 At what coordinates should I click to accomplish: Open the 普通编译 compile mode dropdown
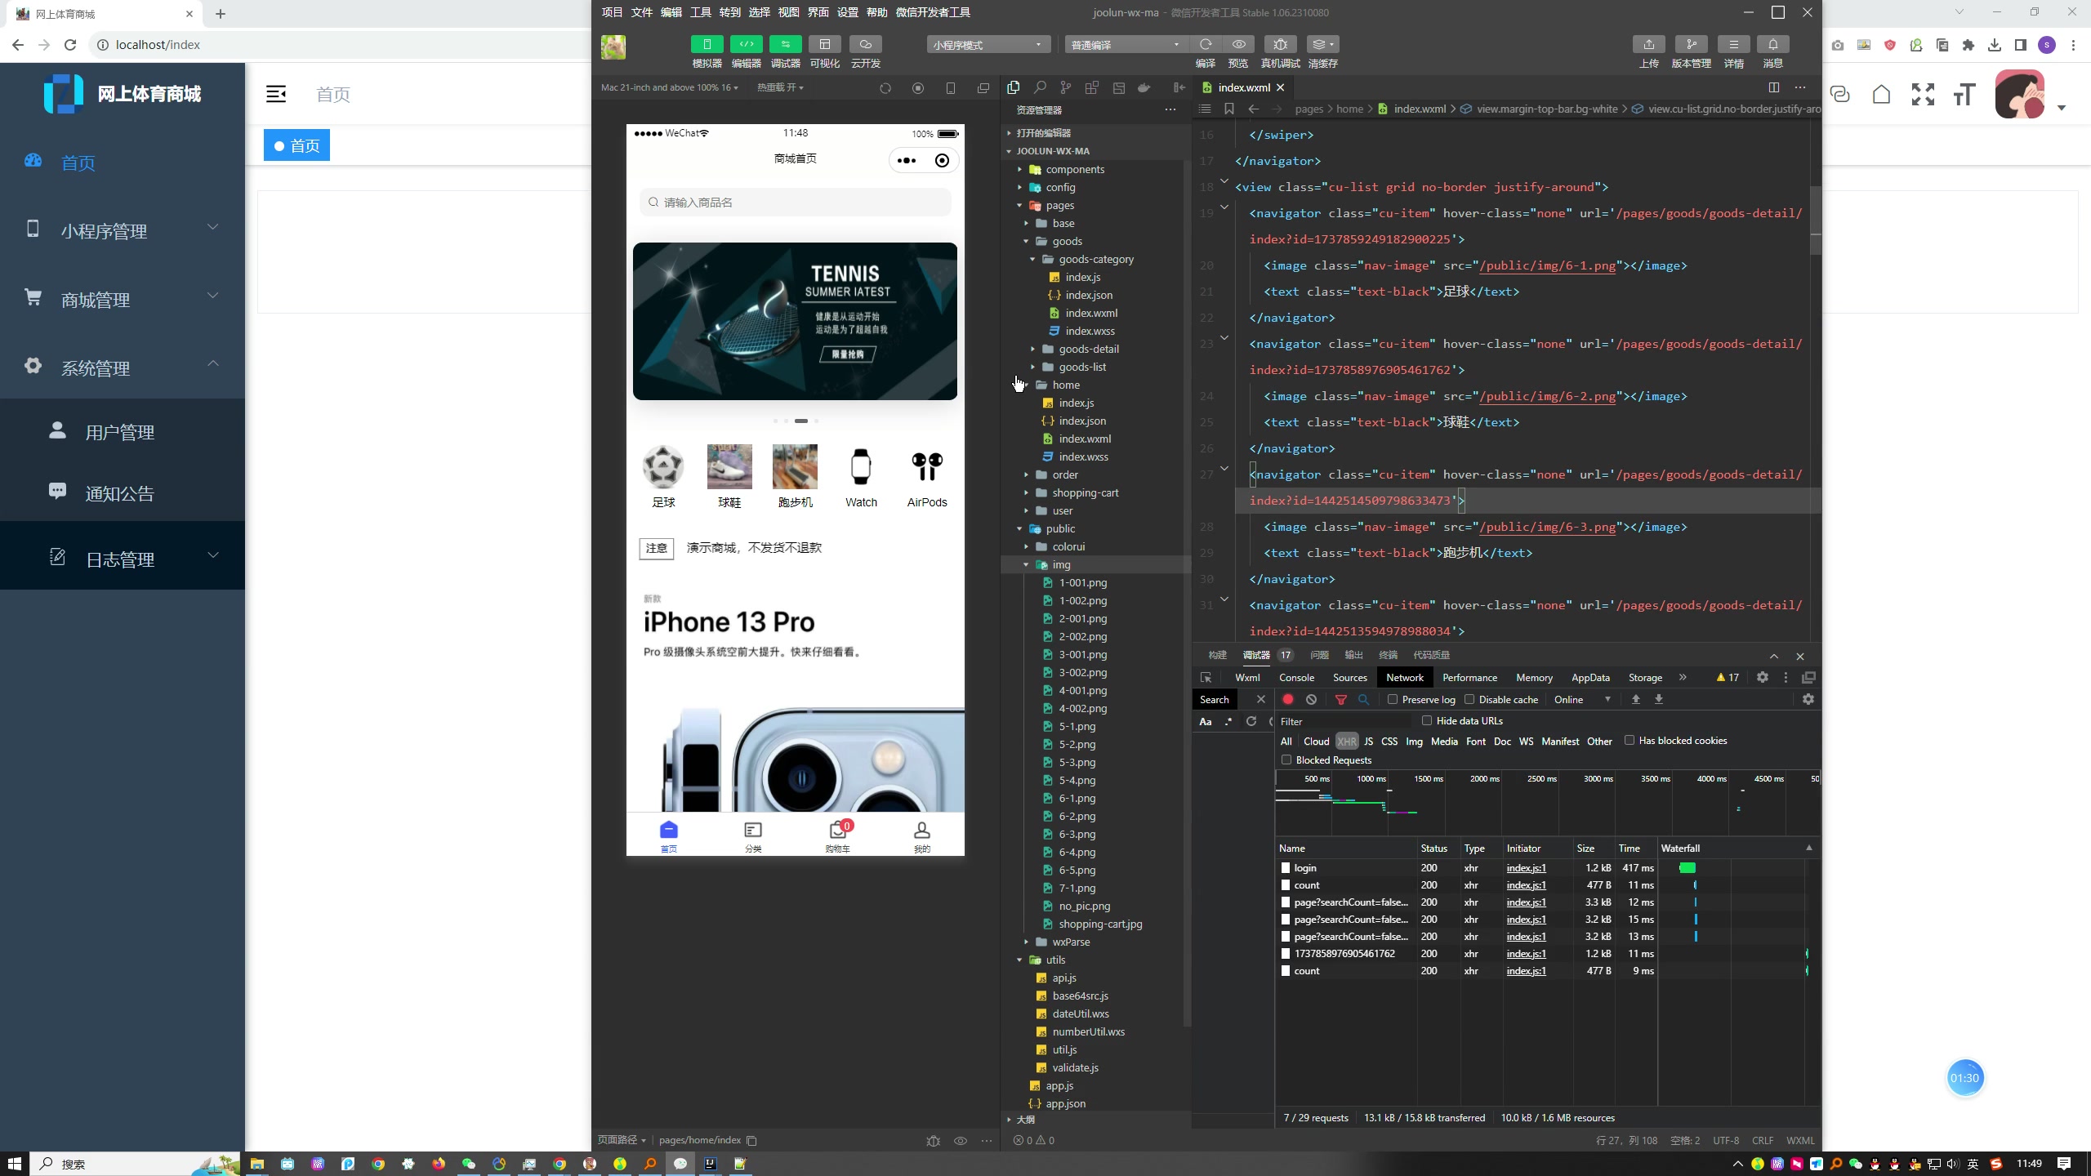pos(1126,45)
